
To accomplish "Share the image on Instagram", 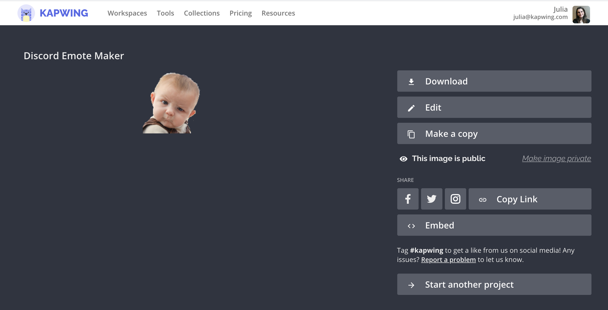I will click(455, 199).
